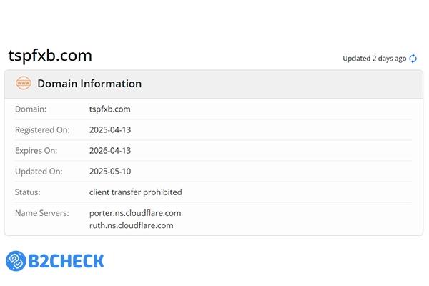Click the "Name Servers:" row label
Screen dimensions: 429x286
pyautogui.click(x=42, y=213)
